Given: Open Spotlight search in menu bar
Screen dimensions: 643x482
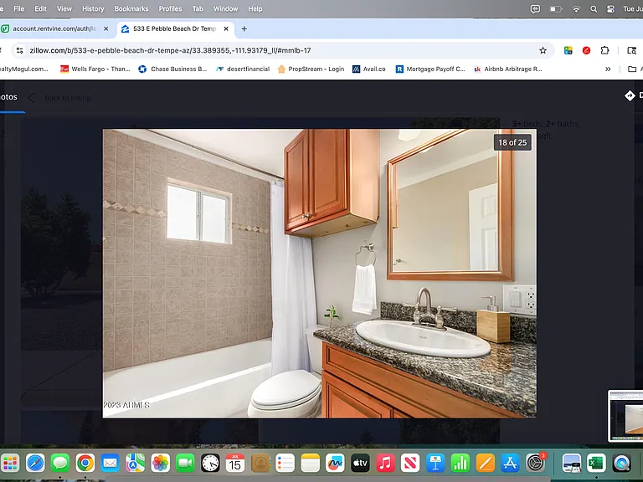Looking at the screenshot, I should [594, 9].
